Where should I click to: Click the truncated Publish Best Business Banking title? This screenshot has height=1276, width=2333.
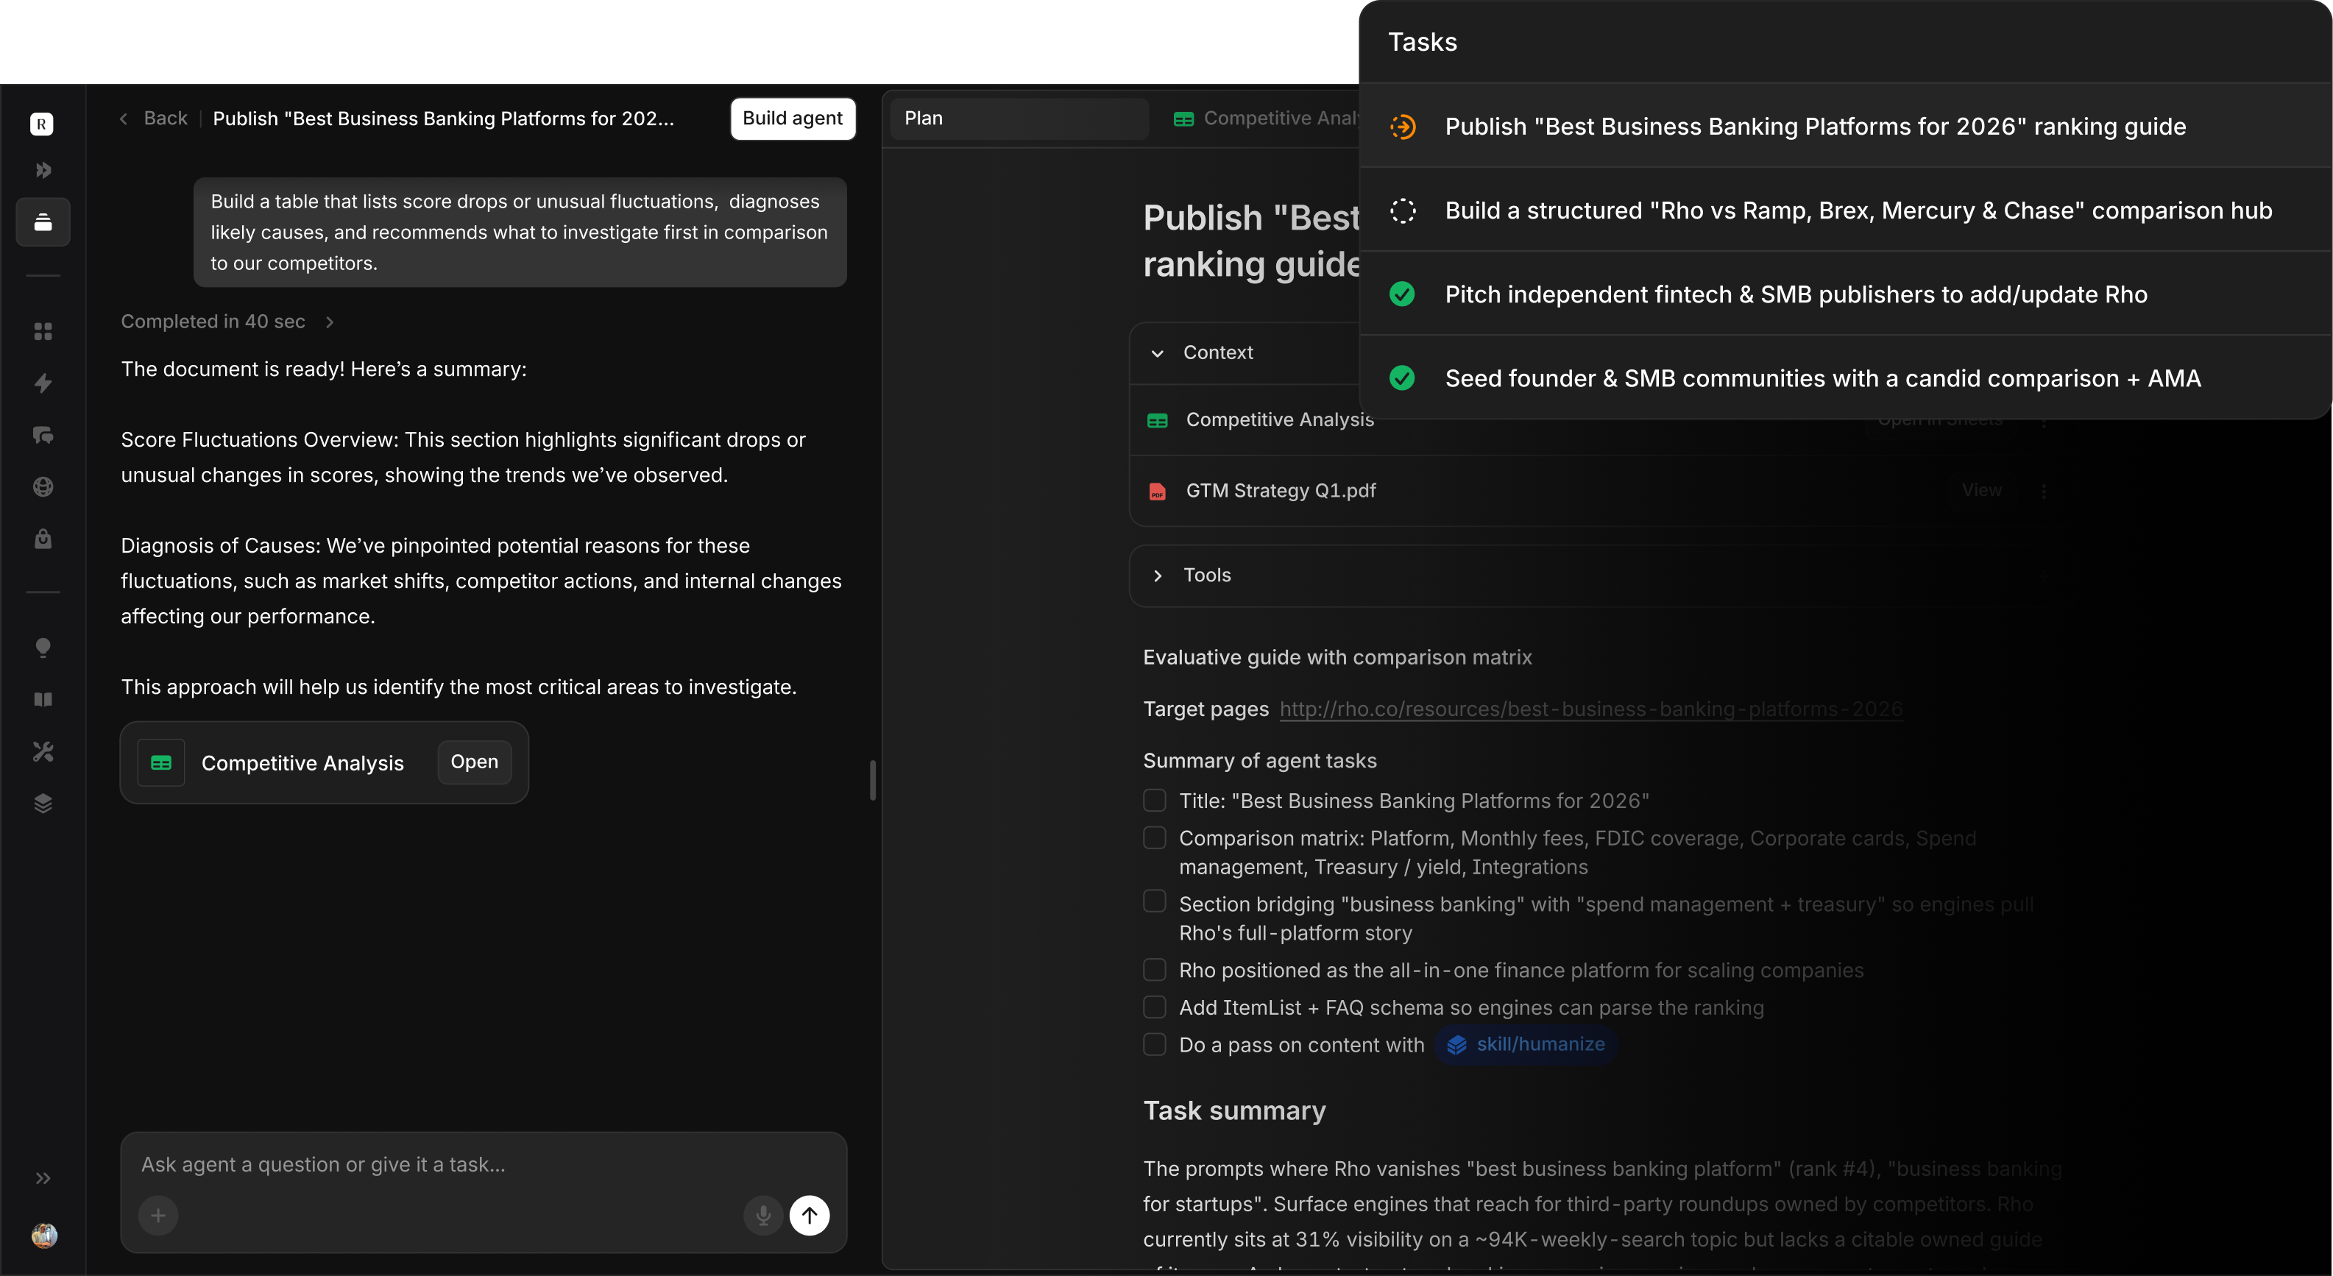(444, 118)
